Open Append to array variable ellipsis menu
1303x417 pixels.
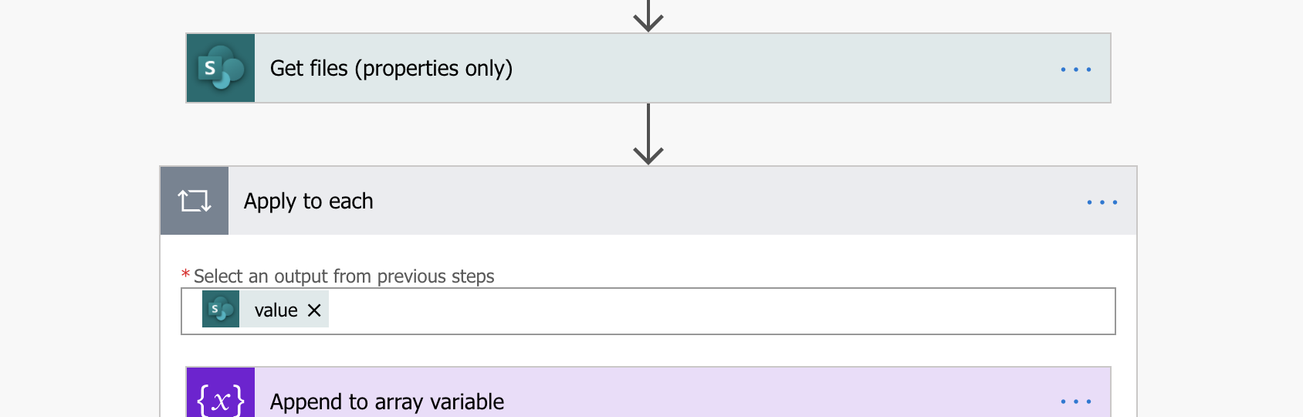coord(1076,402)
